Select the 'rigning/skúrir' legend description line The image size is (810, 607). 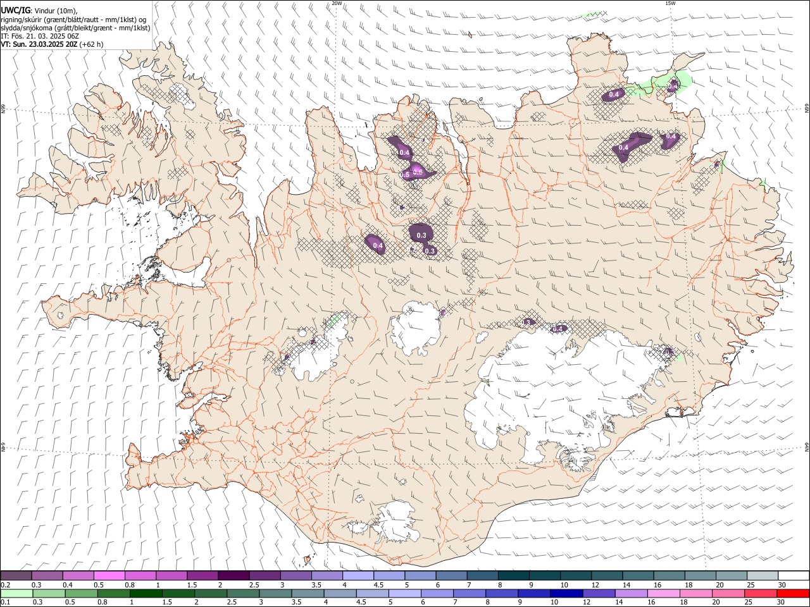click(x=73, y=20)
